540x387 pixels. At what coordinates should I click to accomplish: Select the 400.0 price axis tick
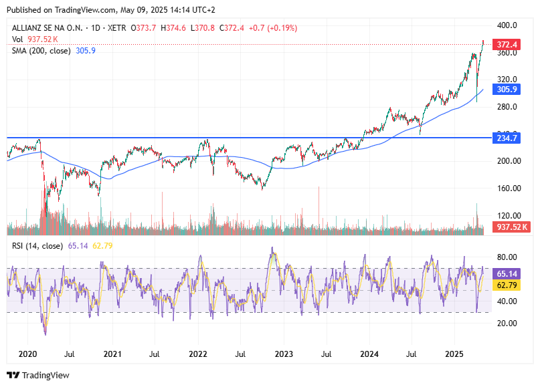pos(507,25)
